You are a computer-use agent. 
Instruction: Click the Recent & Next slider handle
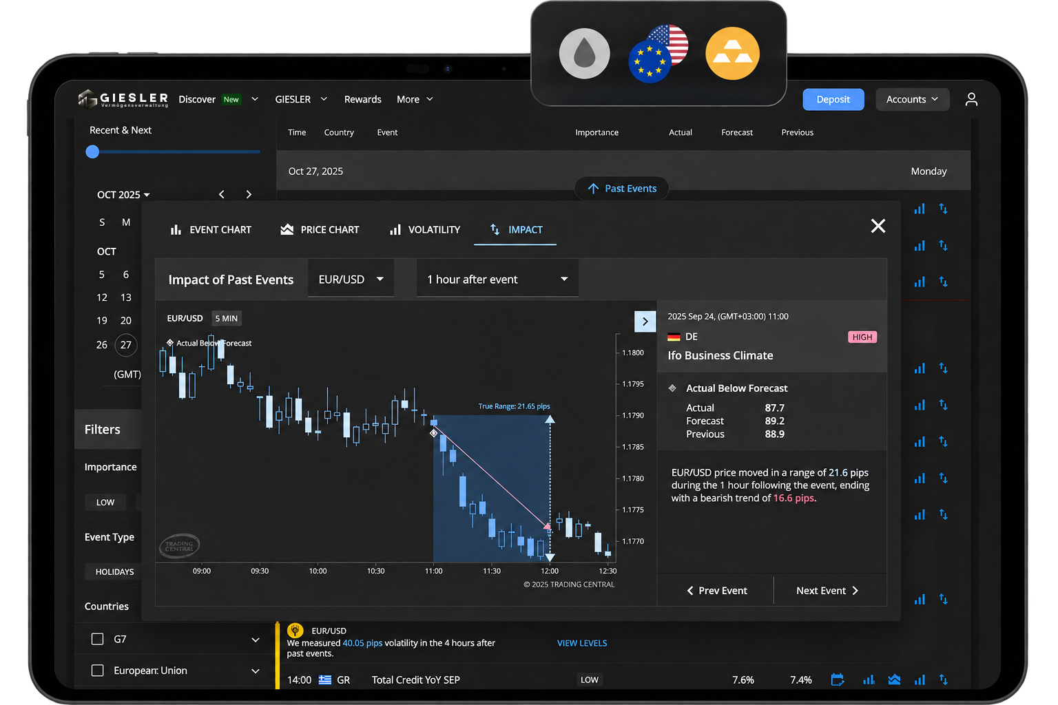92,151
